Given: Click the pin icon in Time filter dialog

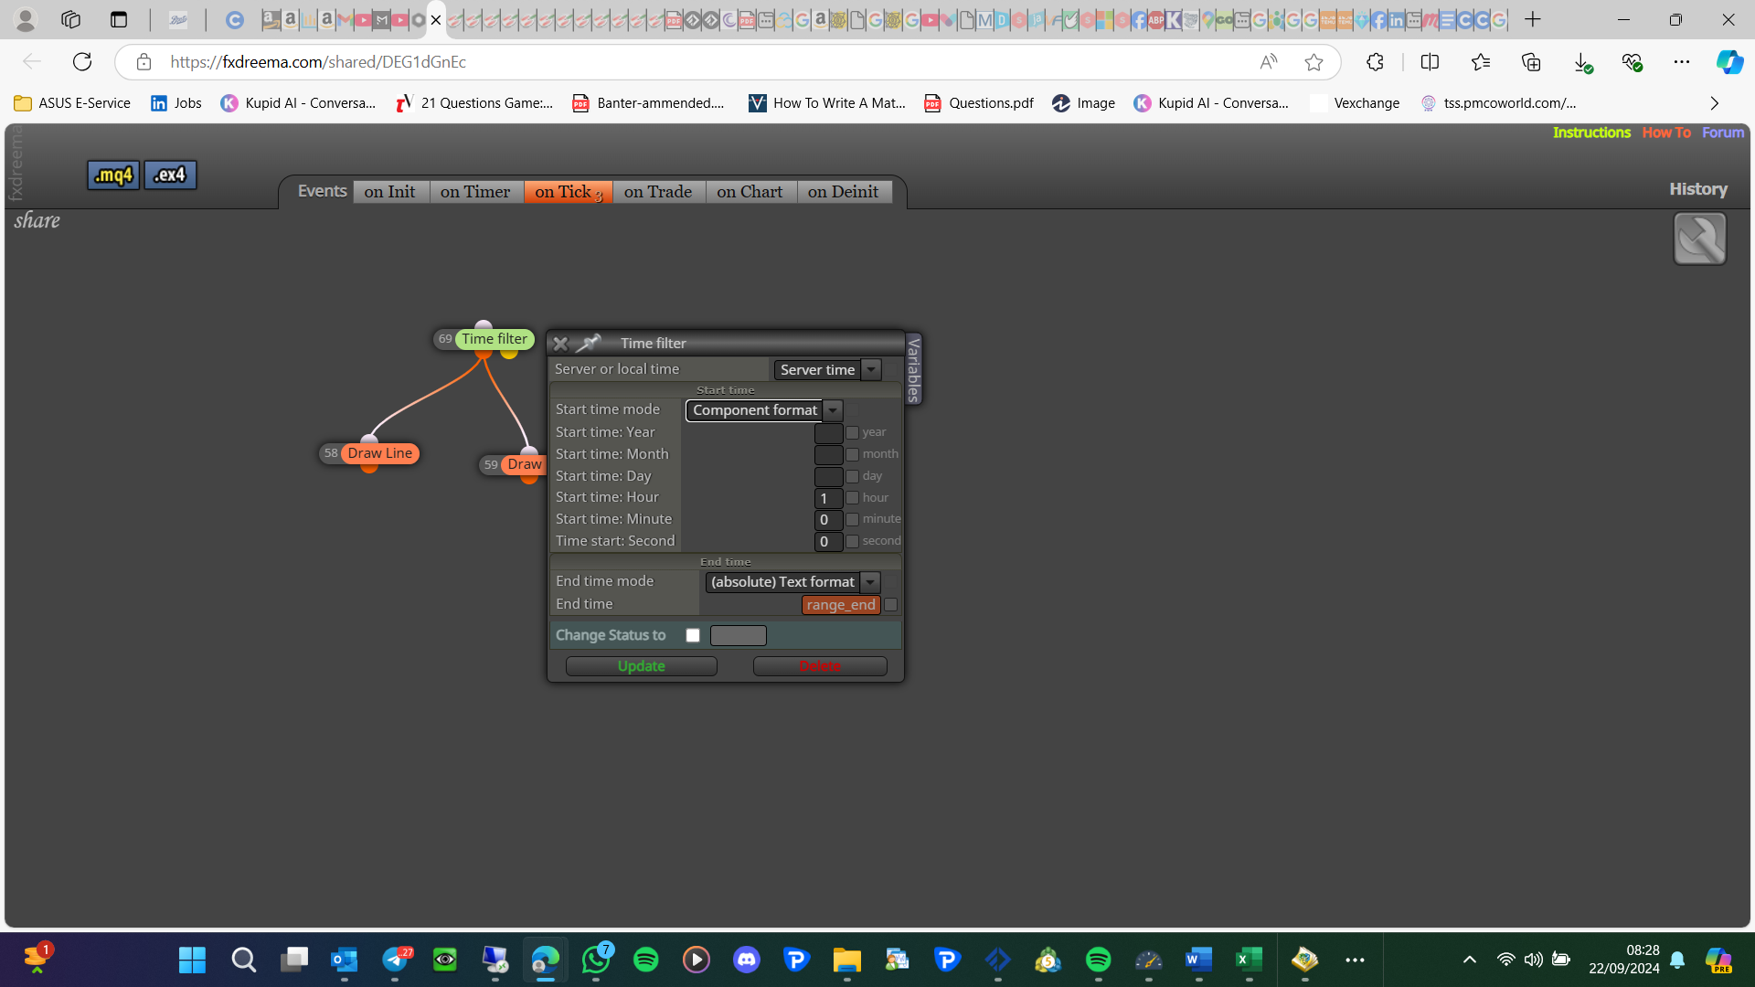Looking at the screenshot, I should 589,343.
